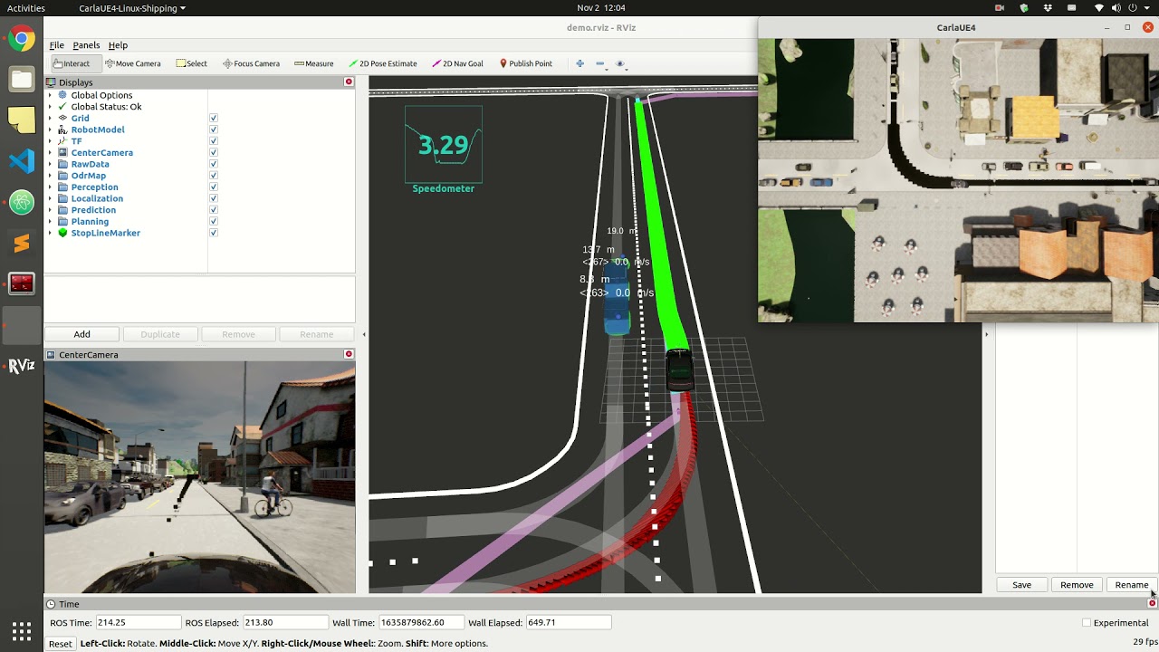This screenshot has height=652, width=1159.
Task: Expand the Perception group
Action: [51, 187]
